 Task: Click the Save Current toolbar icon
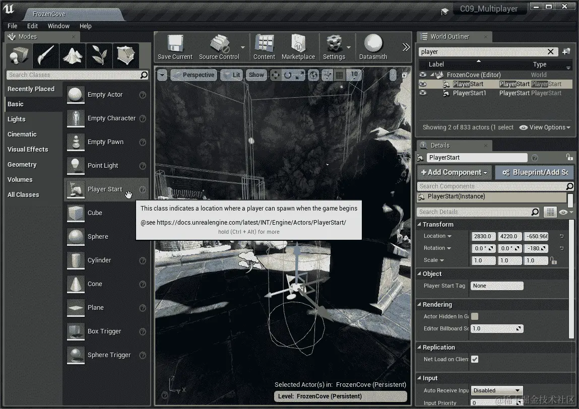tap(175, 47)
